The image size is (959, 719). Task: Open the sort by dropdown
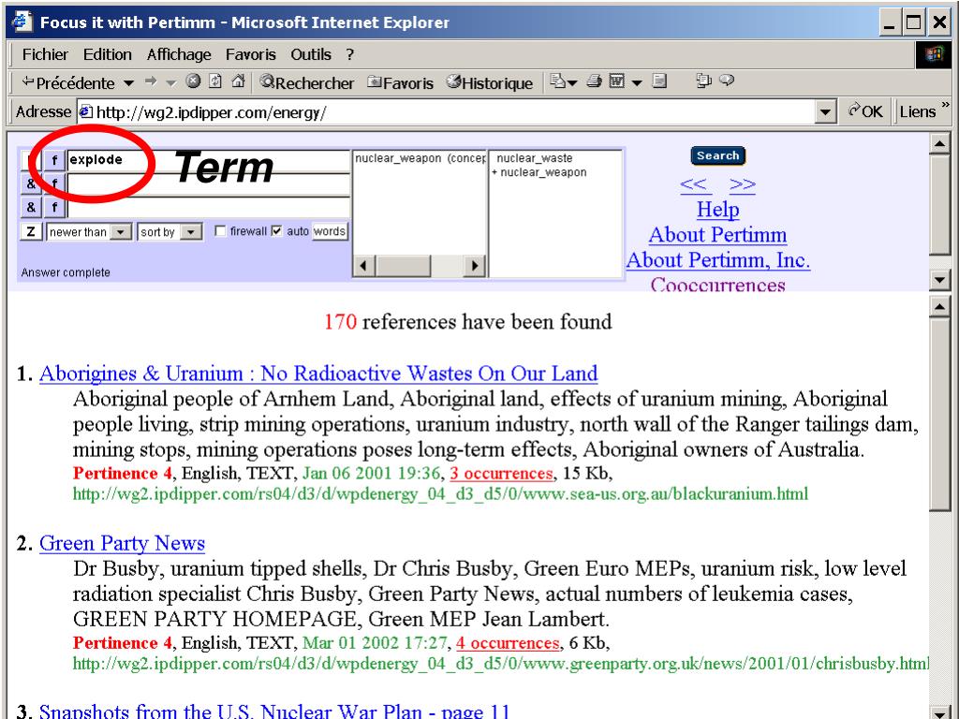point(170,232)
